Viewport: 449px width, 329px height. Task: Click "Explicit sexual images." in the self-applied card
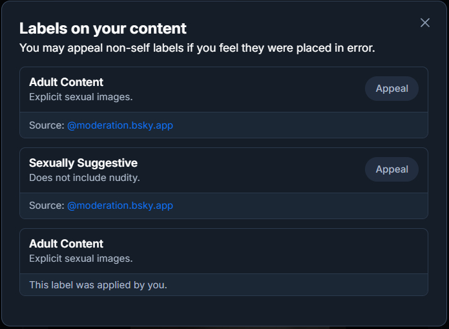coord(81,258)
